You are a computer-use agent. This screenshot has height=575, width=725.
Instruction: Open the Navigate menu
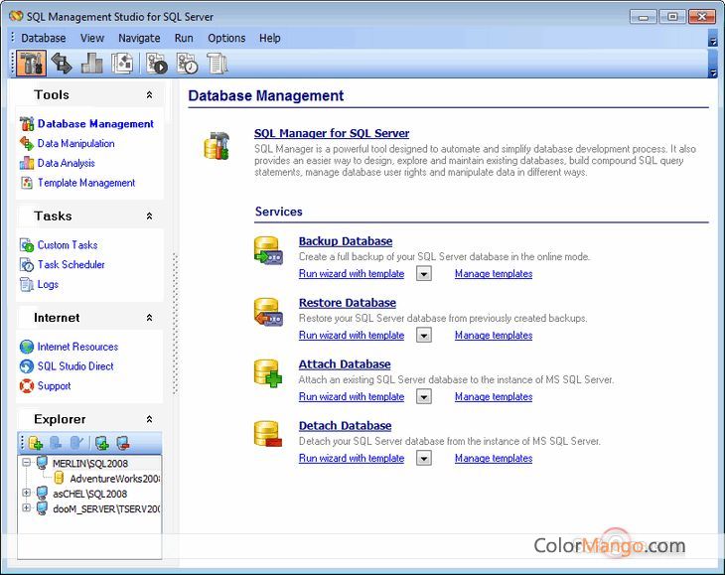coord(139,38)
